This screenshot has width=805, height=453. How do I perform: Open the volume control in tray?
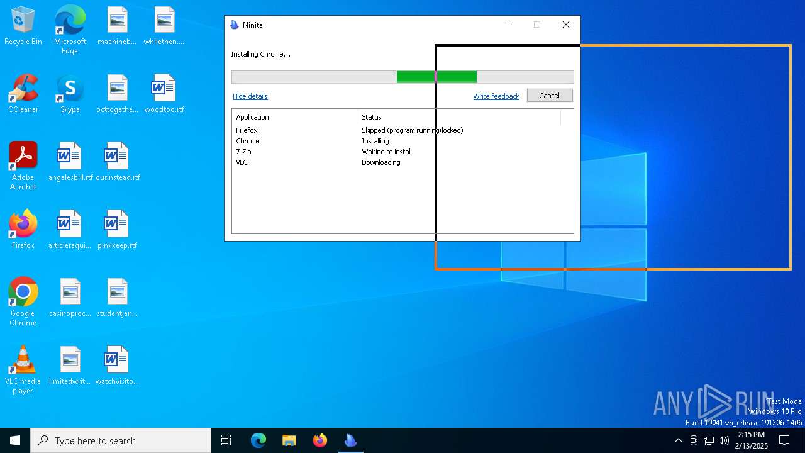724,440
